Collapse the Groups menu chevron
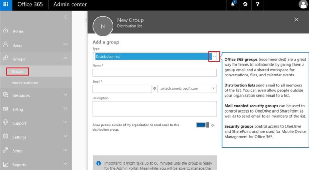309x170 pixels. pyautogui.click(x=65, y=58)
